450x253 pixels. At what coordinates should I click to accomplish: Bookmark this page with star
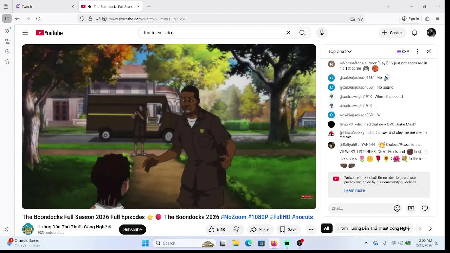361,19
